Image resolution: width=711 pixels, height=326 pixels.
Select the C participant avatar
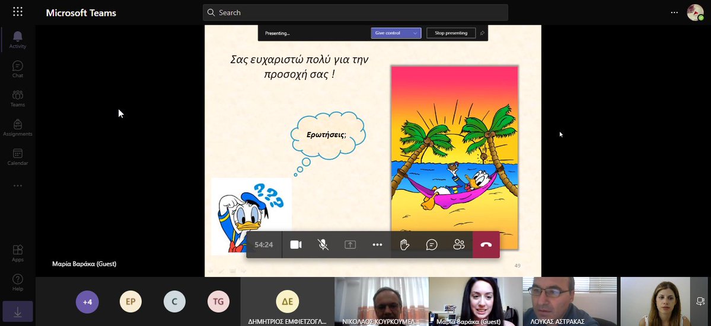174,302
